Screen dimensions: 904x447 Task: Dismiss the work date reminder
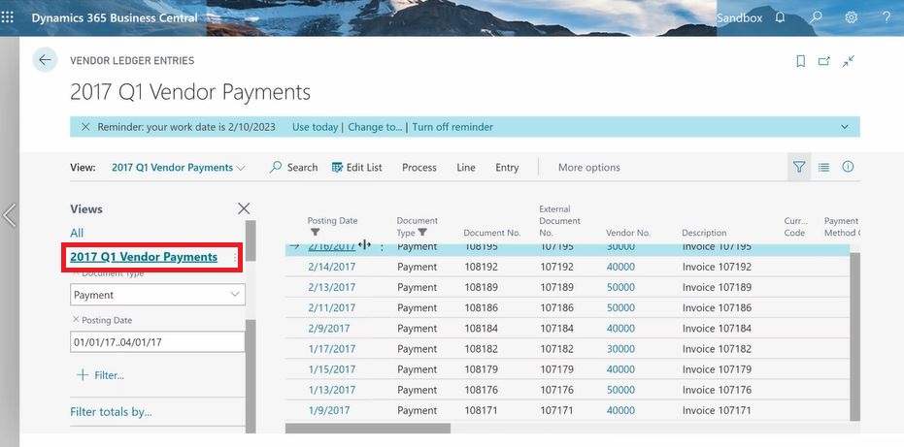(x=85, y=127)
